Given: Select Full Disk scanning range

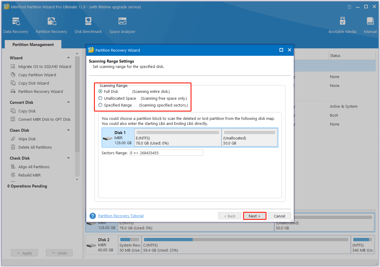Looking at the screenshot, I should 100,91.
